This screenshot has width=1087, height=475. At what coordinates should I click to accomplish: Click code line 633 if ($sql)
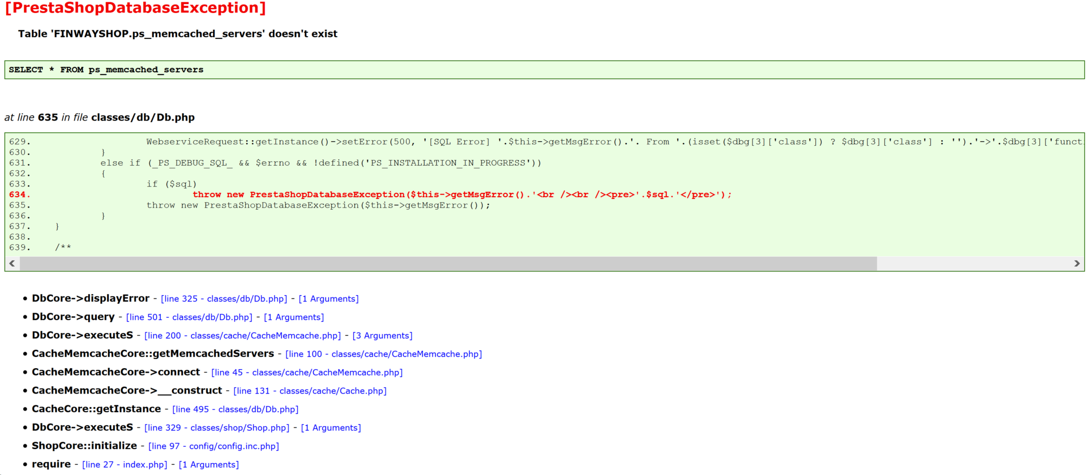[172, 184]
